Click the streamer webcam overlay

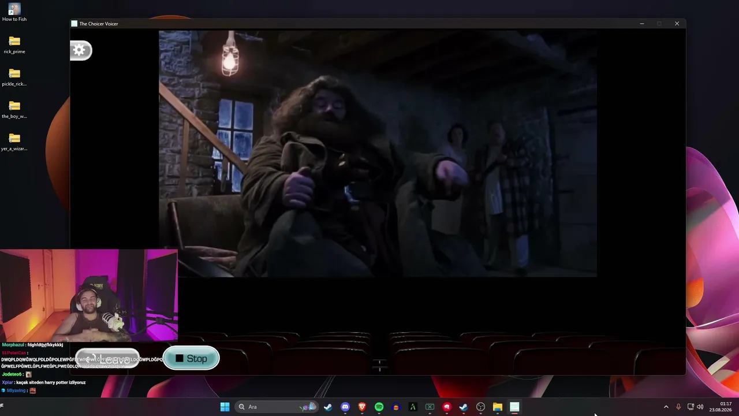click(x=89, y=295)
